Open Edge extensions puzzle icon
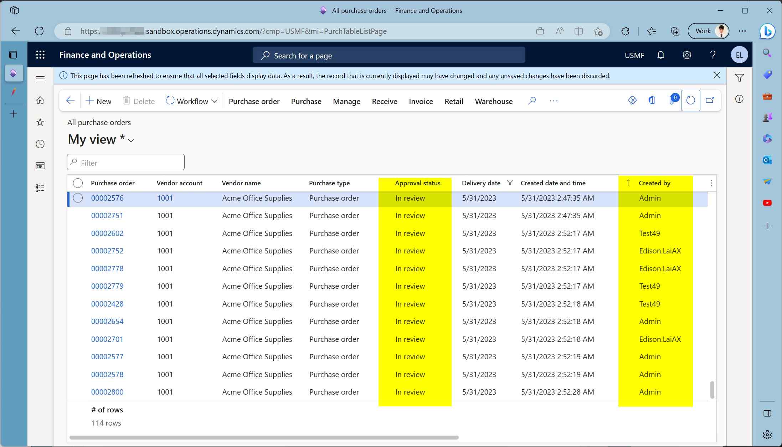Screen dimensions: 782x447 (x=625, y=31)
